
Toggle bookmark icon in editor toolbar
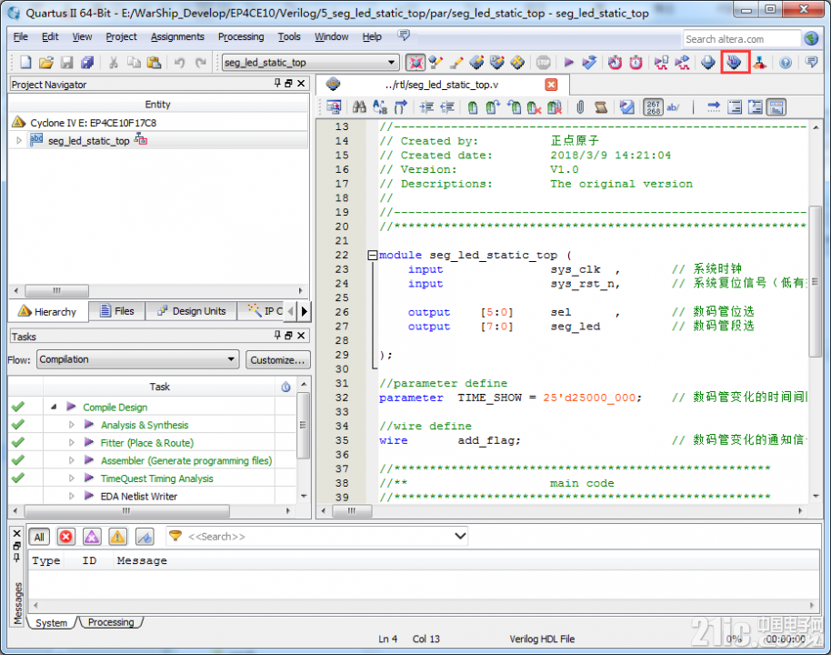[472, 107]
